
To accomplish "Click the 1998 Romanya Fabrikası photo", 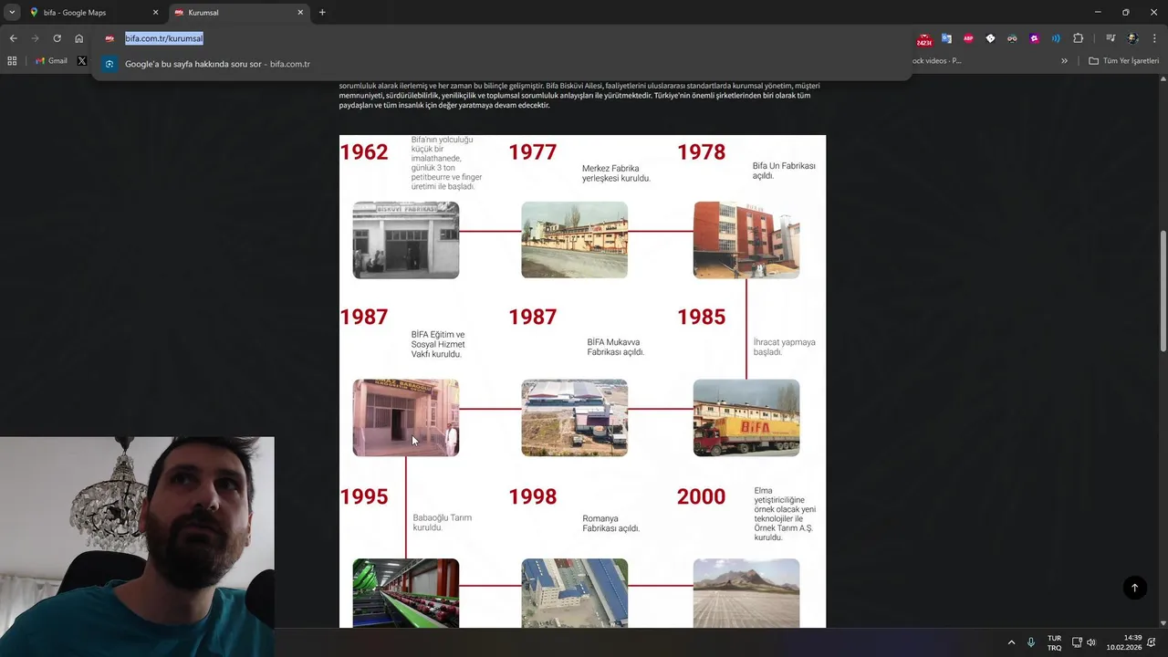I will pyautogui.click(x=574, y=593).
